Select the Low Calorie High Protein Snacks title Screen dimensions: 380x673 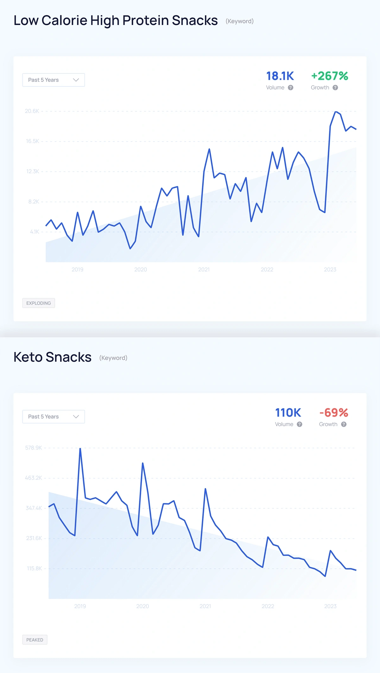(116, 20)
